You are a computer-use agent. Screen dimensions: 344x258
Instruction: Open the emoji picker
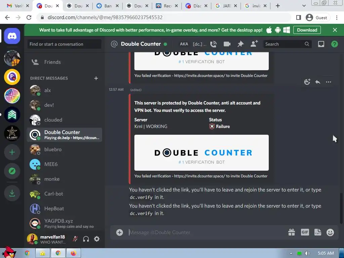coord(330,232)
